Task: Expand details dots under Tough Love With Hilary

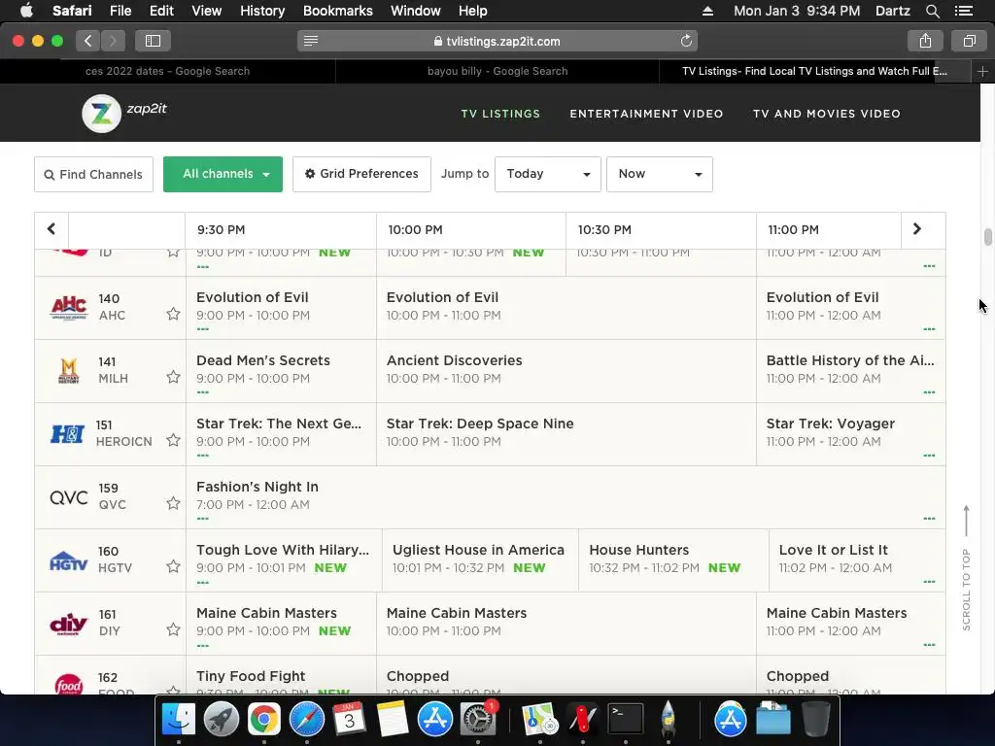Action: [202, 583]
